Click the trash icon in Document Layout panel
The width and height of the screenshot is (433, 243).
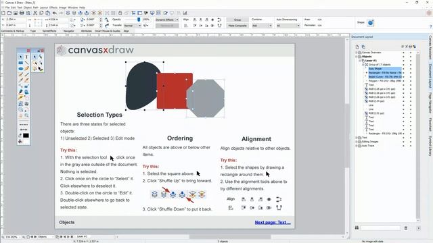pos(406,228)
